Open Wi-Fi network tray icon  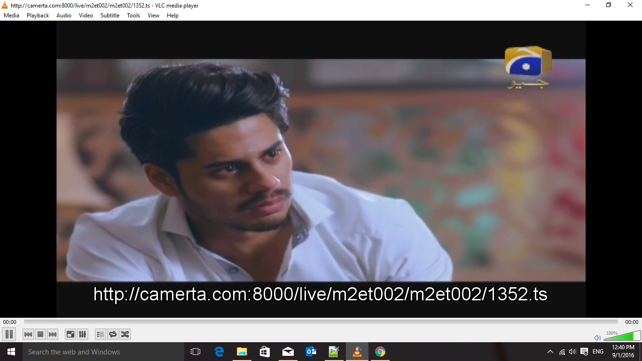click(562, 352)
